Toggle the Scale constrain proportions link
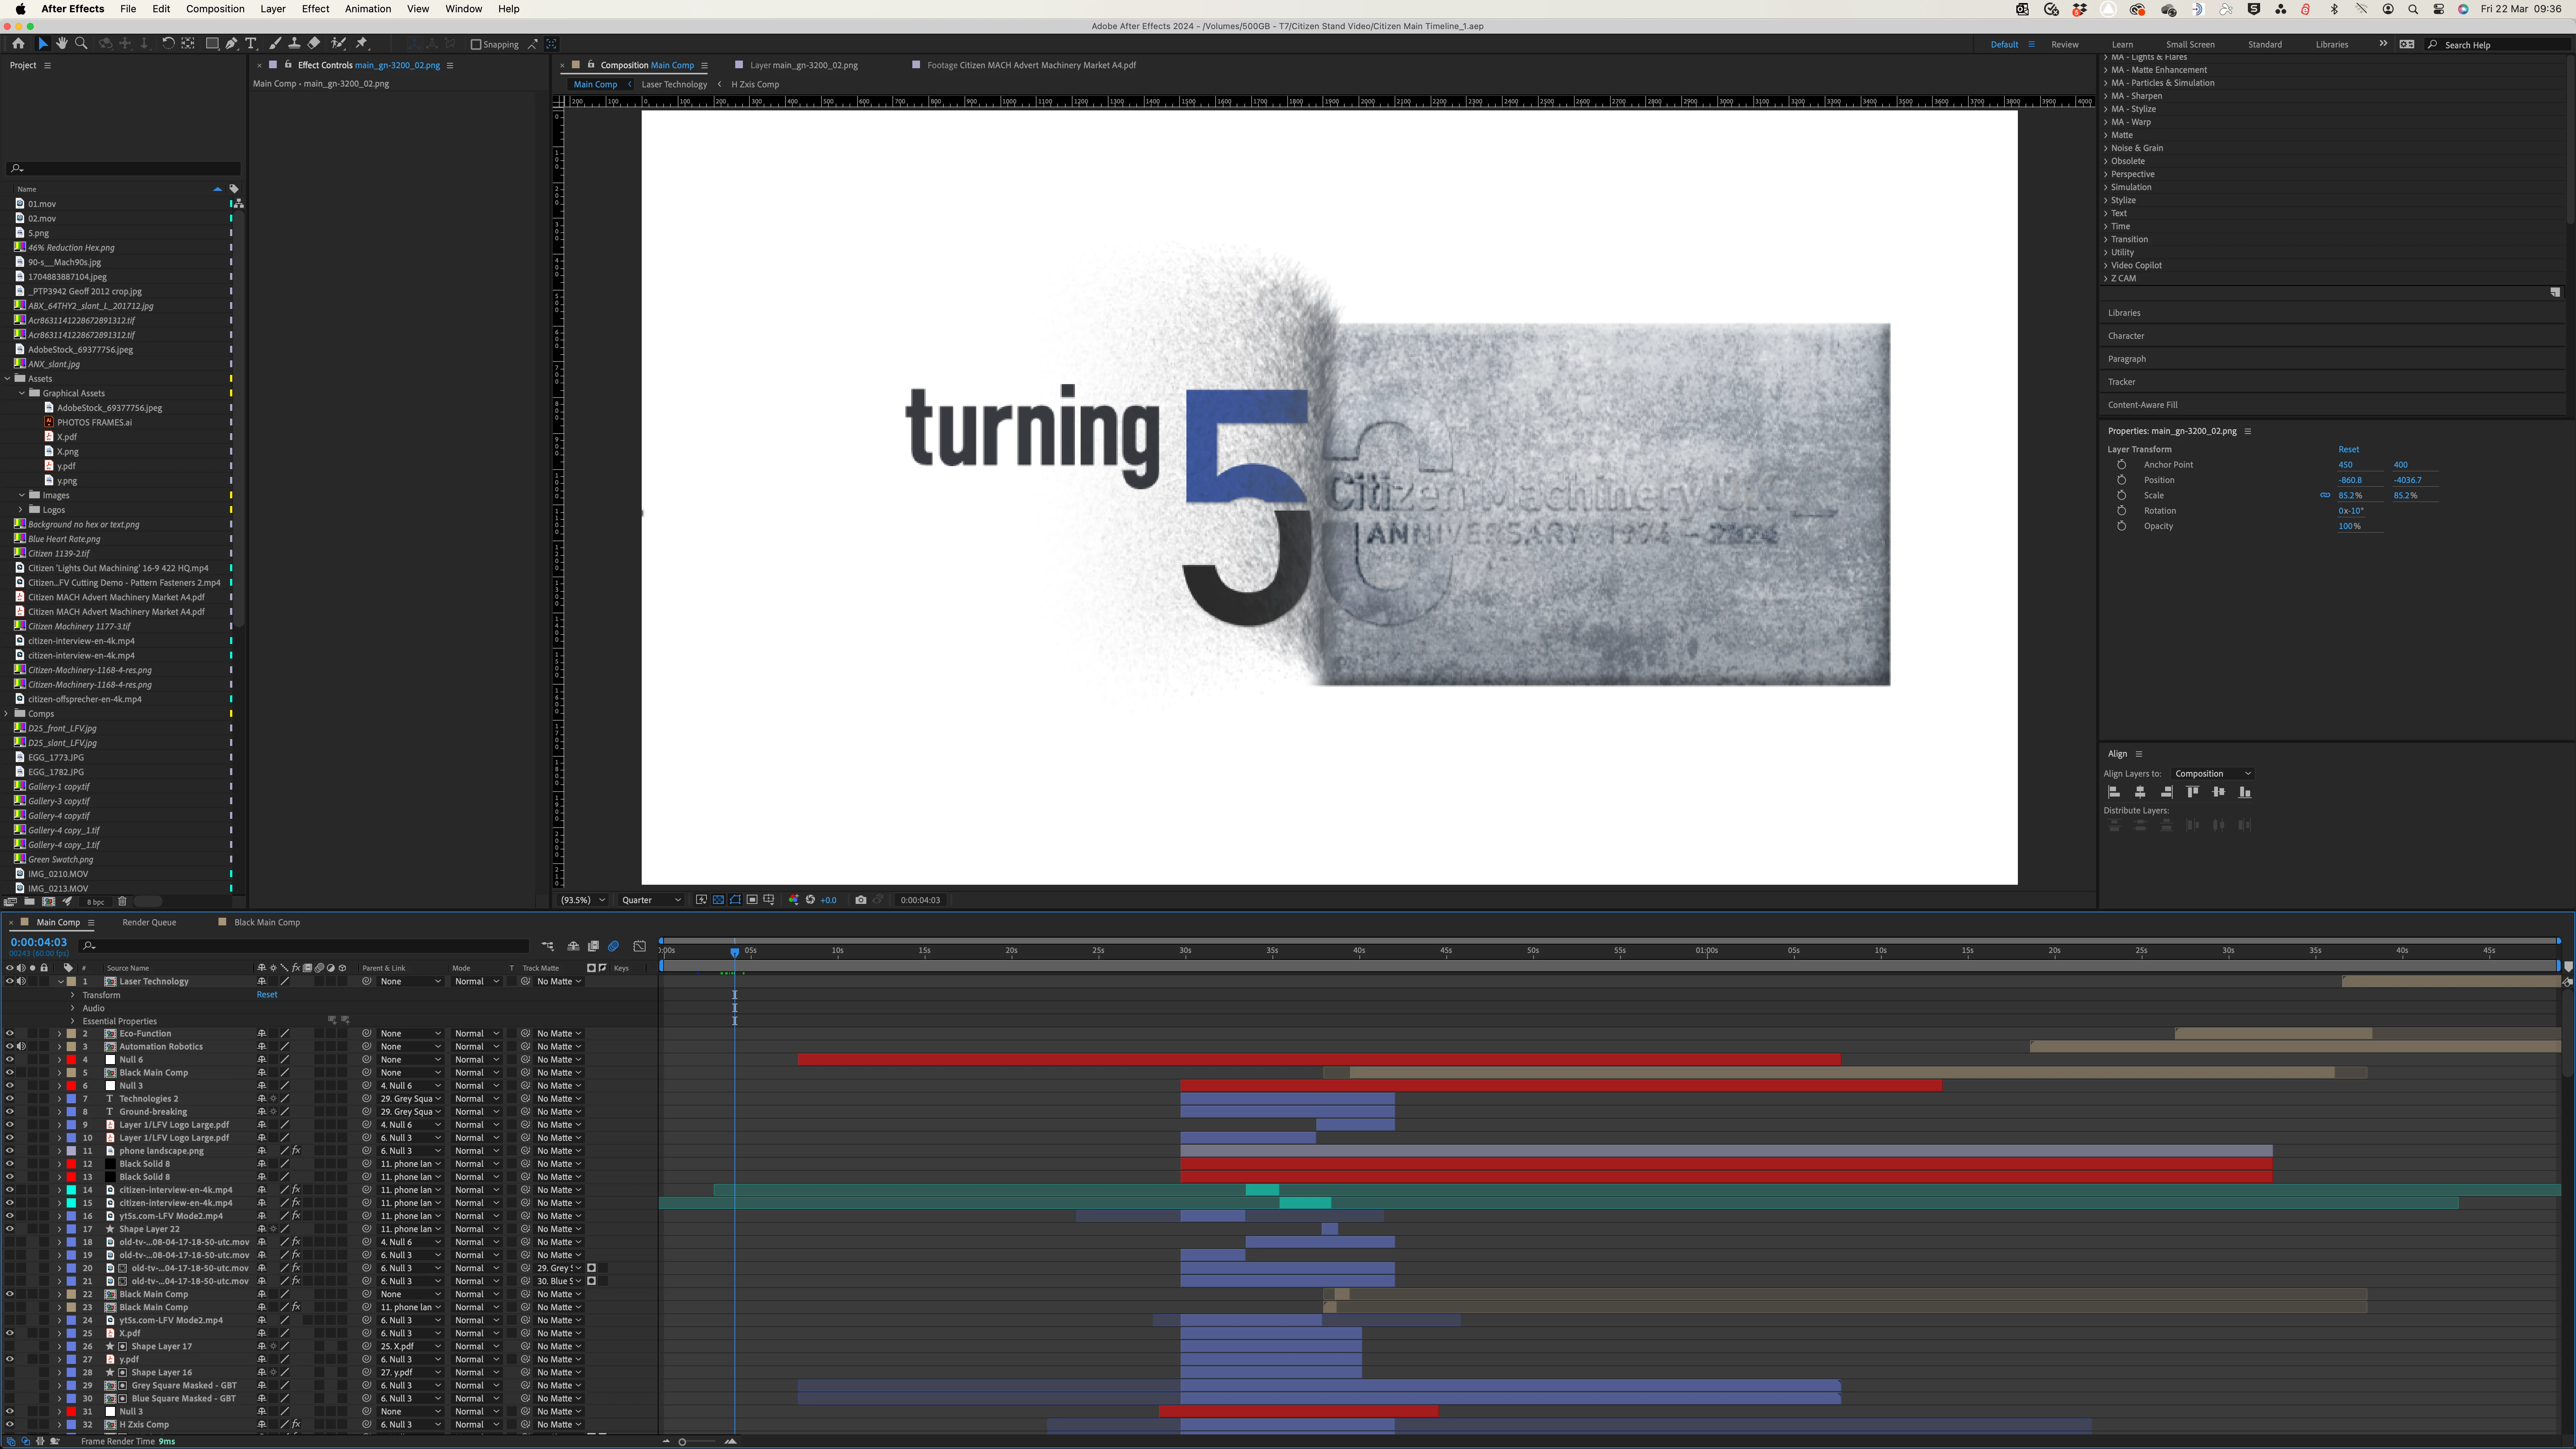 click(x=2325, y=495)
